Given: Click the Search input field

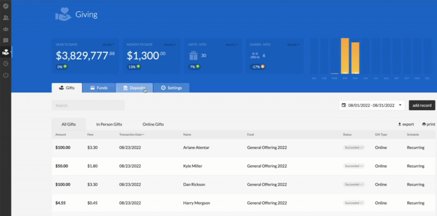Looking at the screenshot, I should (x=88, y=105).
